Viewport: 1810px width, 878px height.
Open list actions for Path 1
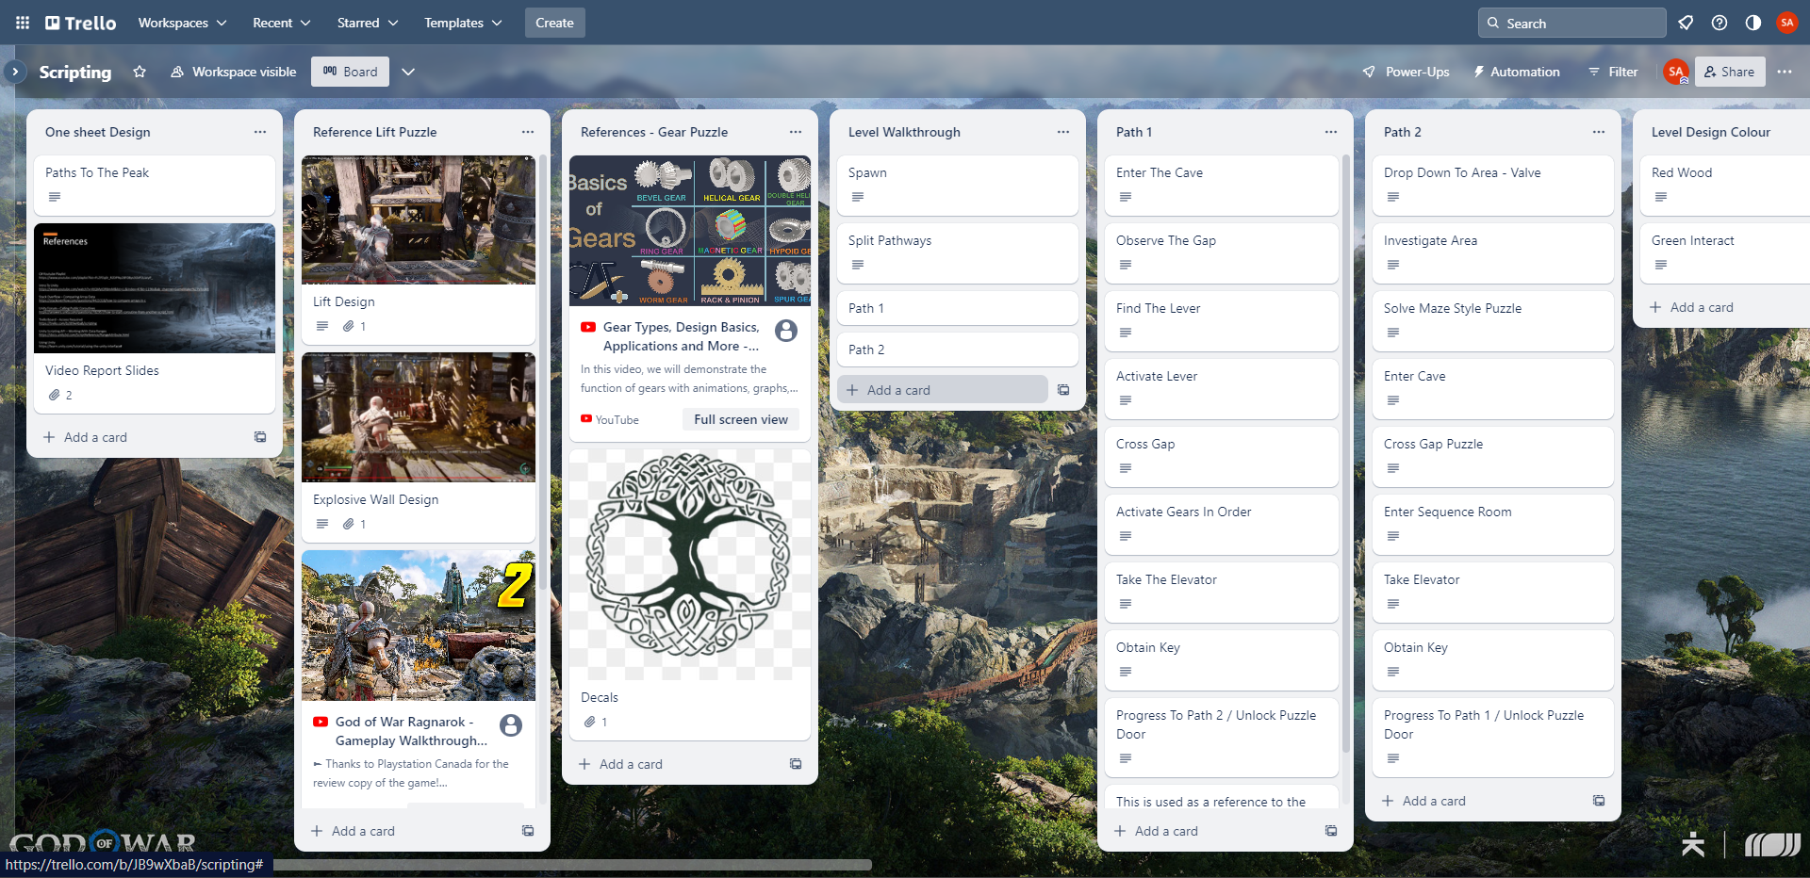[x=1331, y=132]
